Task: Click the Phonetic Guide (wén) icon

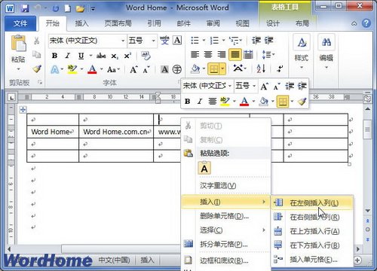Action: 164,40
